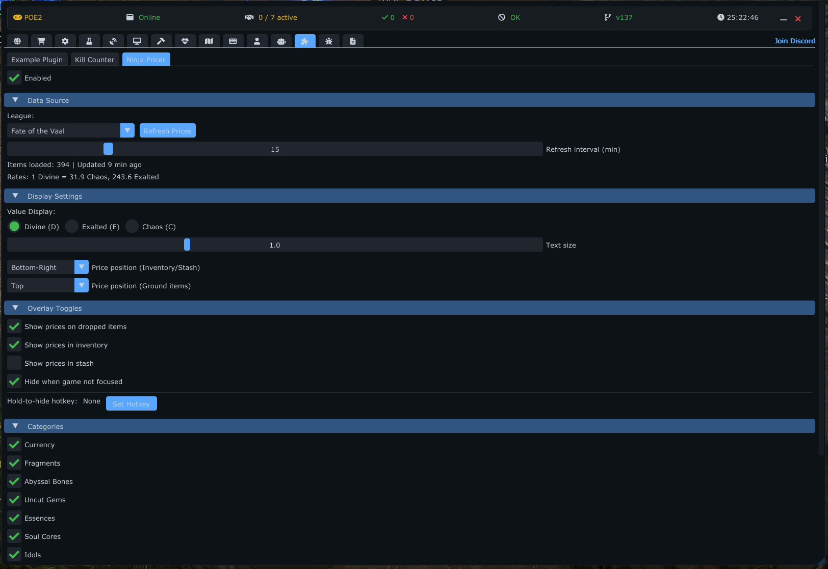828x569 pixels.
Task: Uncheck the Fragments category
Action: [x=14, y=463]
